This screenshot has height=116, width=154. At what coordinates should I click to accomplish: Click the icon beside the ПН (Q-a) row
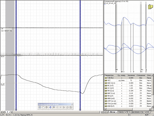106,91
